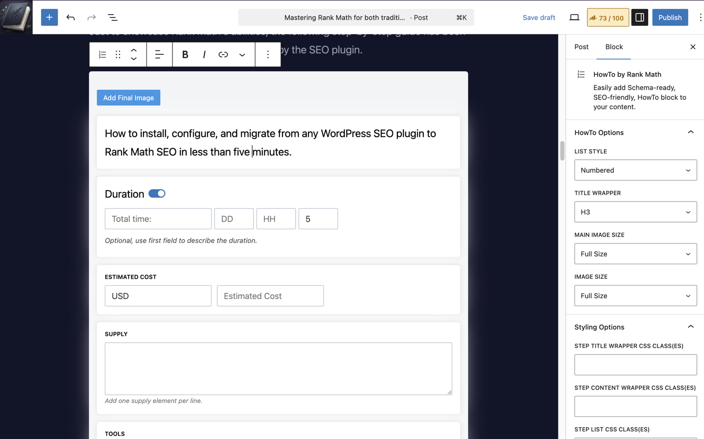The width and height of the screenshot is (704, 439).
Task: Focus the HH hours field
Action: click(x=276, y=219)
